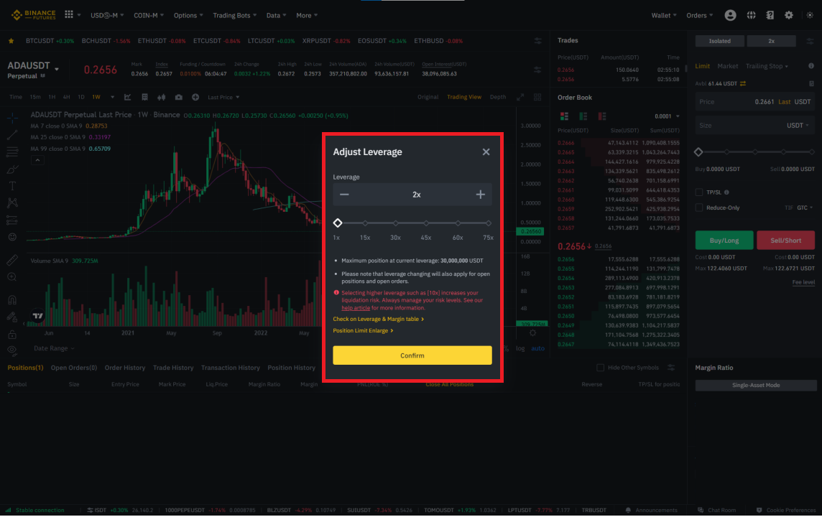Expand chart to fullscreen icon
This screenshot has height=517, width=822.
(520, 97)
